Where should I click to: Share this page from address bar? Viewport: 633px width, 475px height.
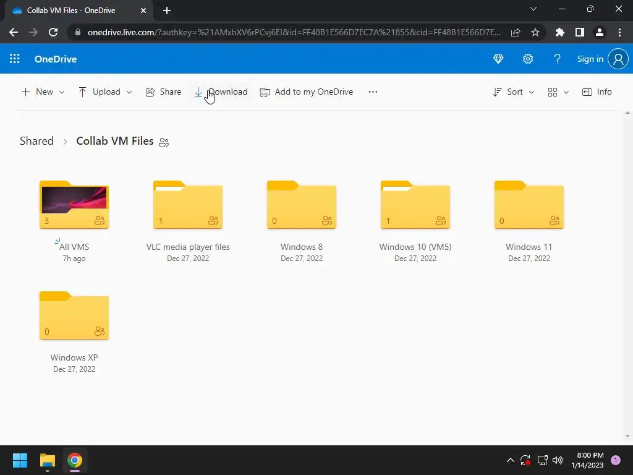[x=516, y=32]
